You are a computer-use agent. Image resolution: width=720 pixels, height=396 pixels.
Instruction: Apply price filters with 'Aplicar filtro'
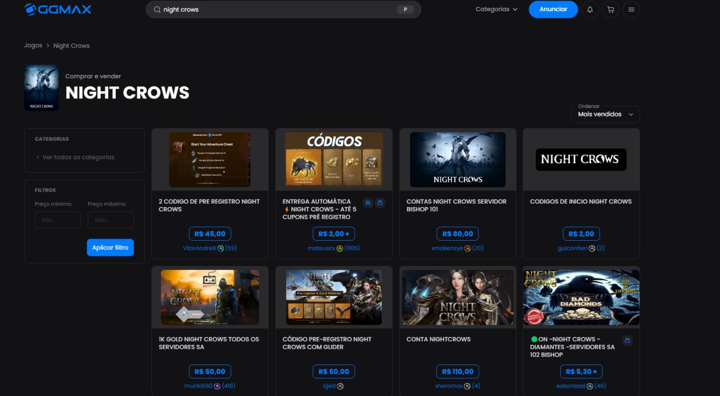tap(110, 247)
